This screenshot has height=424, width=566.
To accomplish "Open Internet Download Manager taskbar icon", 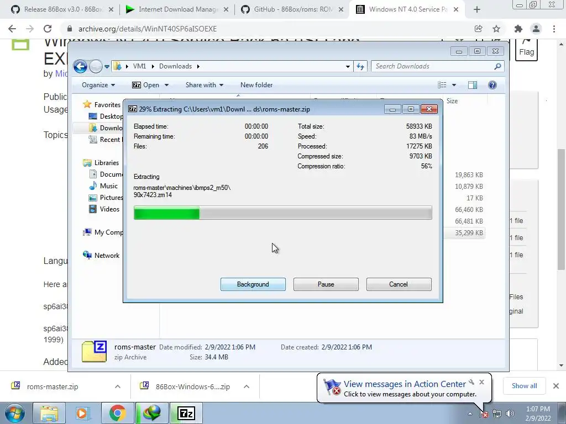I will (x=151, y=413).
